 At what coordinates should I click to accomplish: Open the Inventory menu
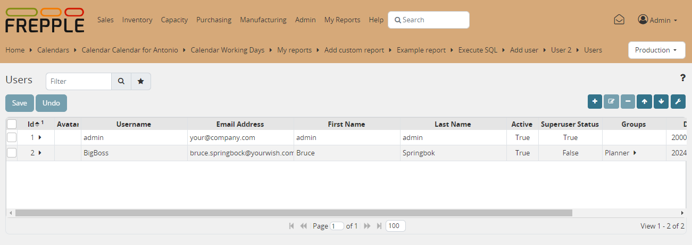(x=137, y=20)
